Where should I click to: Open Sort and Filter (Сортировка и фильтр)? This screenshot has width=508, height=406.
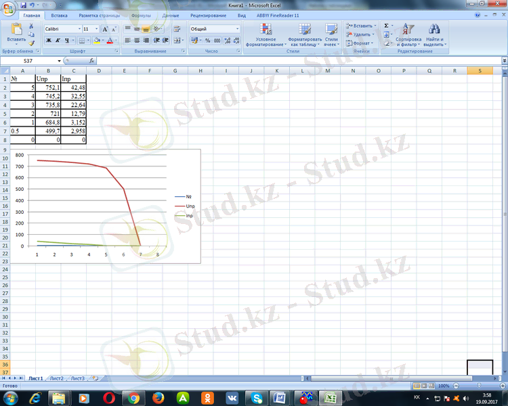[408, 35]
